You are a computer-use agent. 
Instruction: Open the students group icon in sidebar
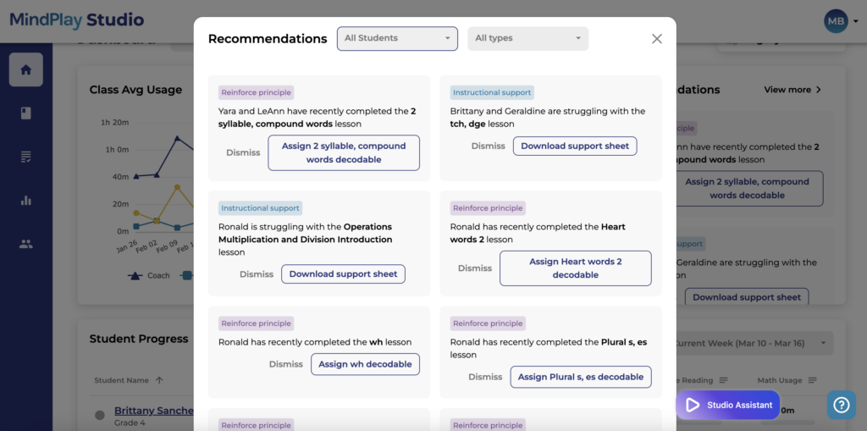click(x=26, y=243)
